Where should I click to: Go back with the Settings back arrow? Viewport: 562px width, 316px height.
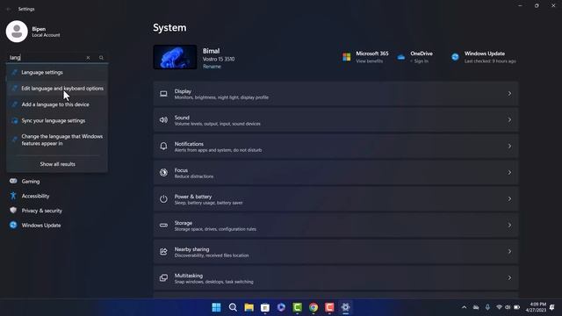point(9,9)
